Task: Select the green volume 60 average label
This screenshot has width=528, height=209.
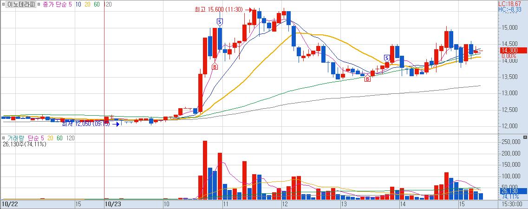Action: point(59,138)
